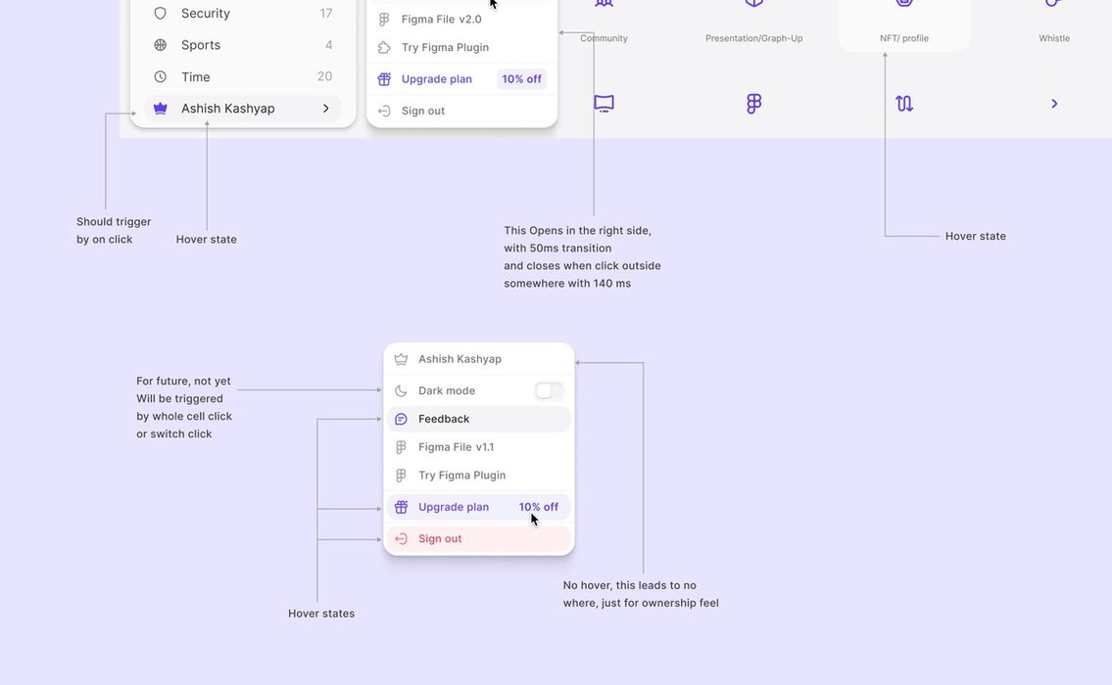Click the right chevron in the icon grid
The height and width of the screenshot is (685, 1112).
[x=1054, y=104]
